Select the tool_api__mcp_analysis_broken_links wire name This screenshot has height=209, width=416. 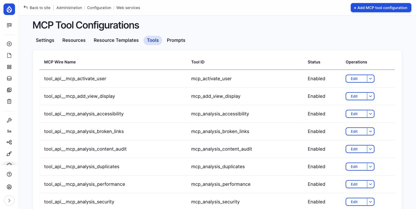[84, 131]
